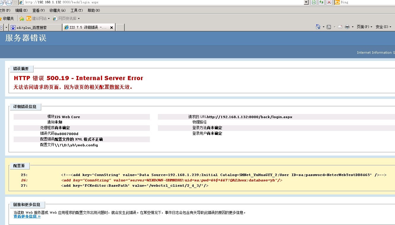Screen dimensions: 395x225
Task: Click config line 27 FCKeditor:BasePath
Action: coord(115,186)
